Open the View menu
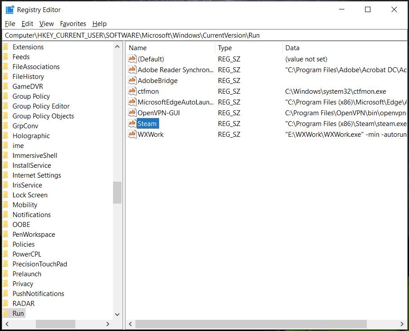Image resolution: width=409 pixels, height=331 pixels. pyautogui.click(x=47, y=24)
